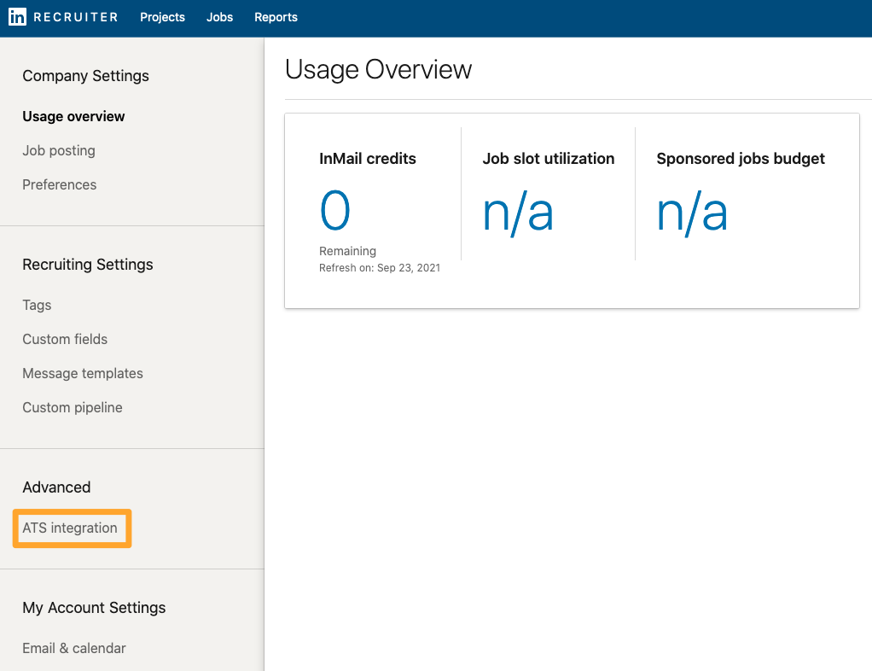Screen dimensions: 872x671
Task: Open the Jobs menu
Action: [x=219, y=17]
